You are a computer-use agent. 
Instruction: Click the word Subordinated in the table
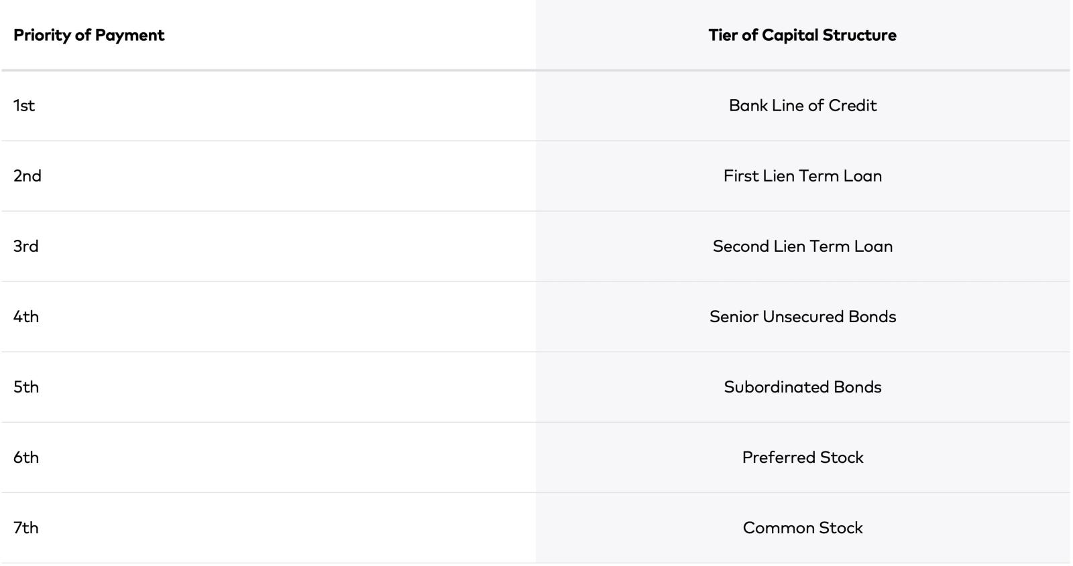776,386
